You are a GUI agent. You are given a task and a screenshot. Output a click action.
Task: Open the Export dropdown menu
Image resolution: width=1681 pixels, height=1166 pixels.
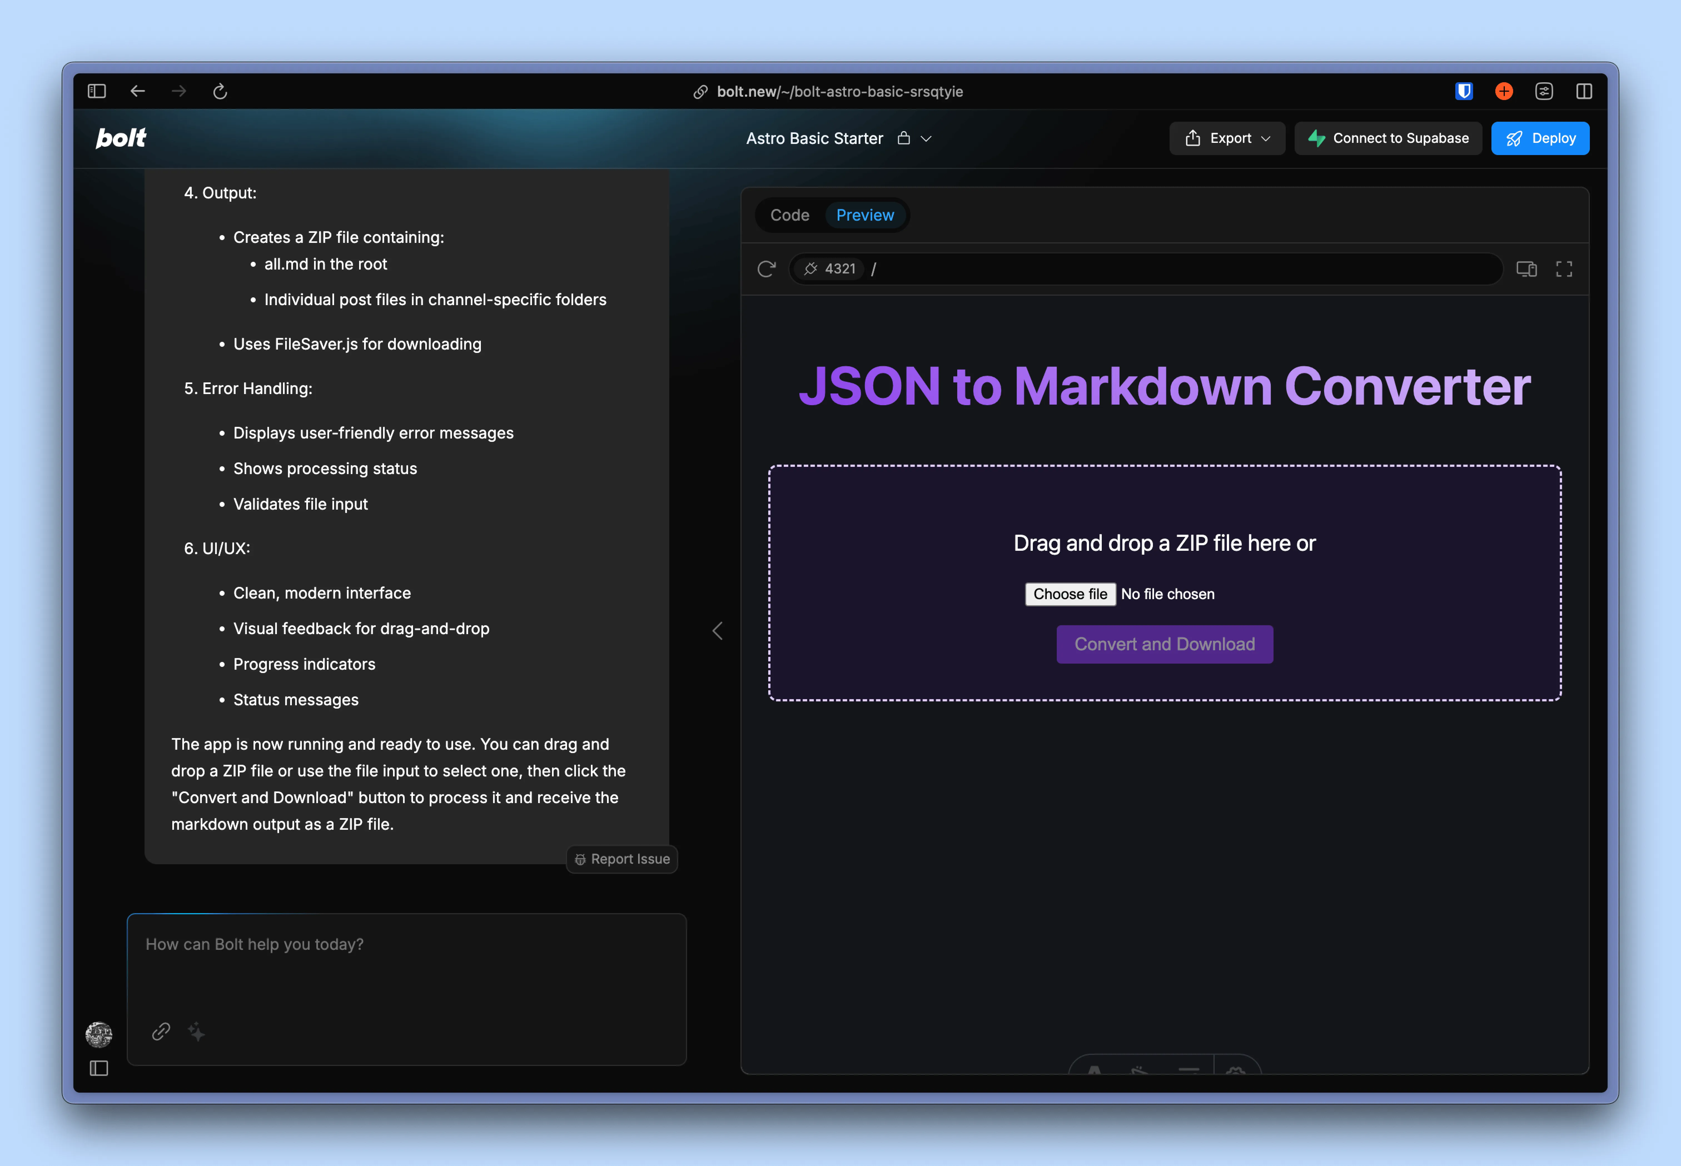[x=1227, y=138]
